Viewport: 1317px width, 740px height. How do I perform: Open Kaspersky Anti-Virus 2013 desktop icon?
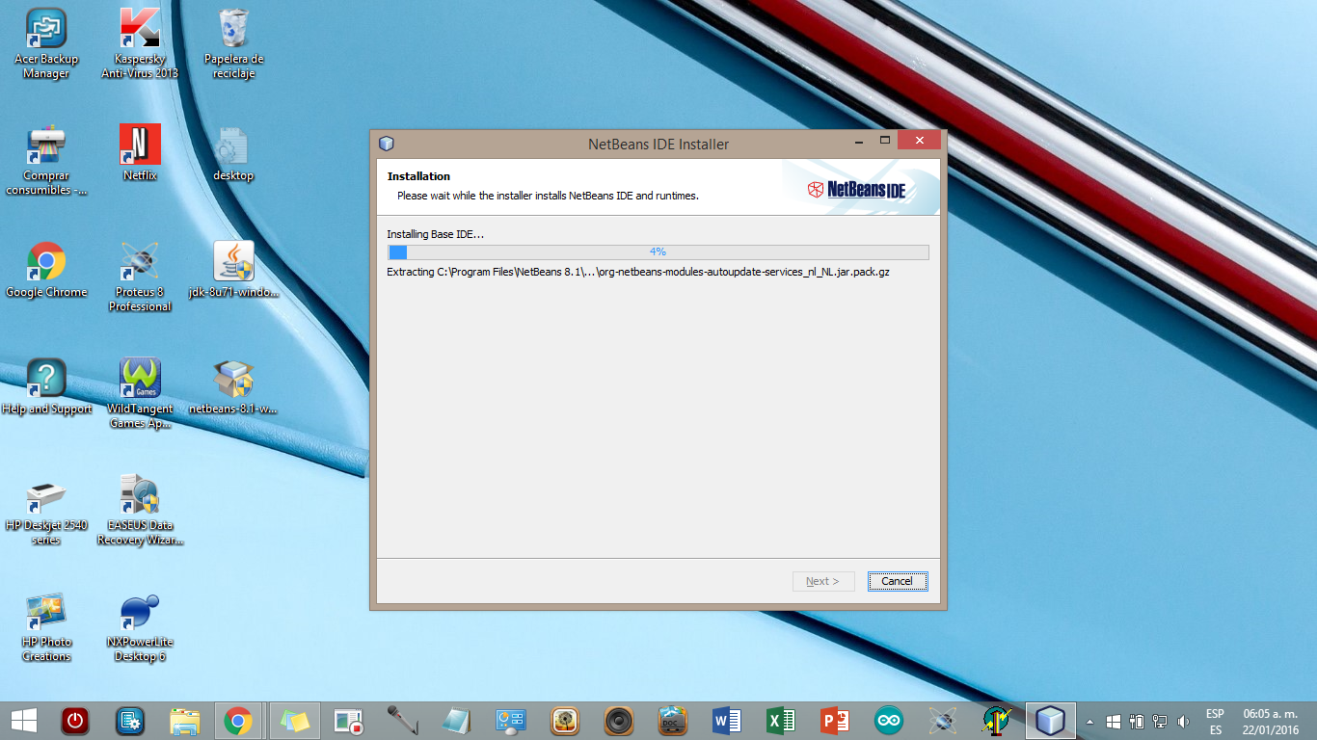pyautogui.click(x=140, y=45)
